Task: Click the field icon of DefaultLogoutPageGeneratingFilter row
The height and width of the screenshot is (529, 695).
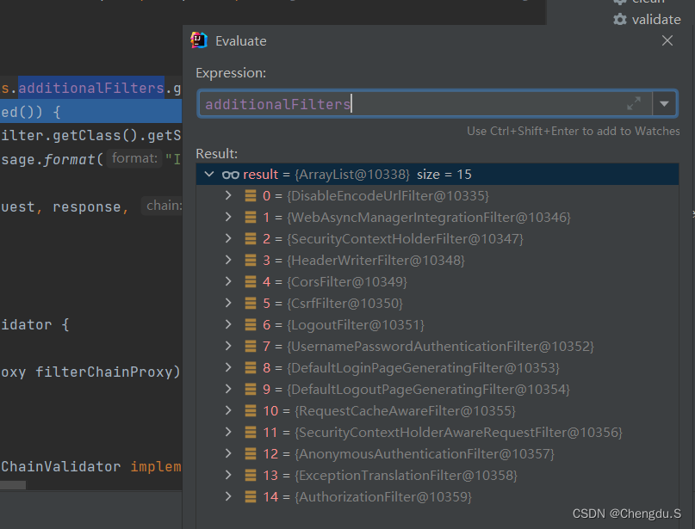Action: pos(251,389)
